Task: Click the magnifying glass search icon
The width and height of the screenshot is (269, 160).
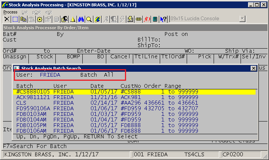Action: [89, 19]
